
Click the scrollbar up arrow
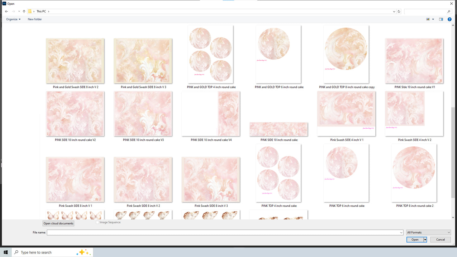(453, 25)
